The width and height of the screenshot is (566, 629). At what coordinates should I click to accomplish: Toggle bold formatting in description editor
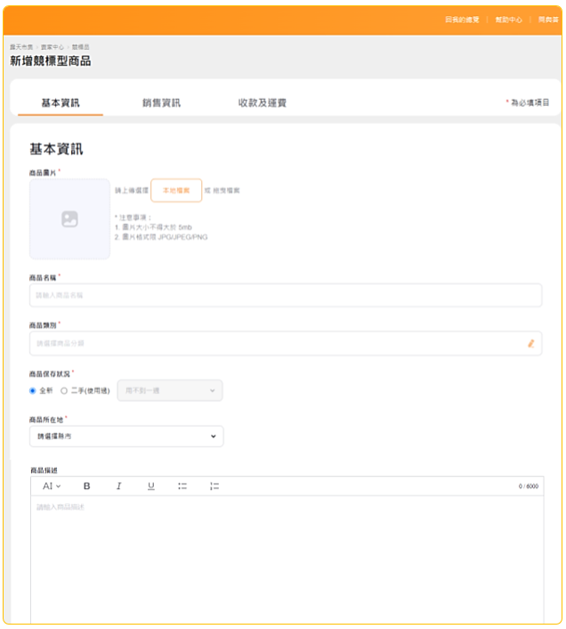pyautogui.click(x=87, y=486)
